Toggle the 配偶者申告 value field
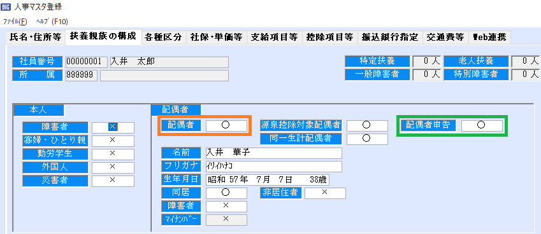The image size is (541, 234). 482,126
